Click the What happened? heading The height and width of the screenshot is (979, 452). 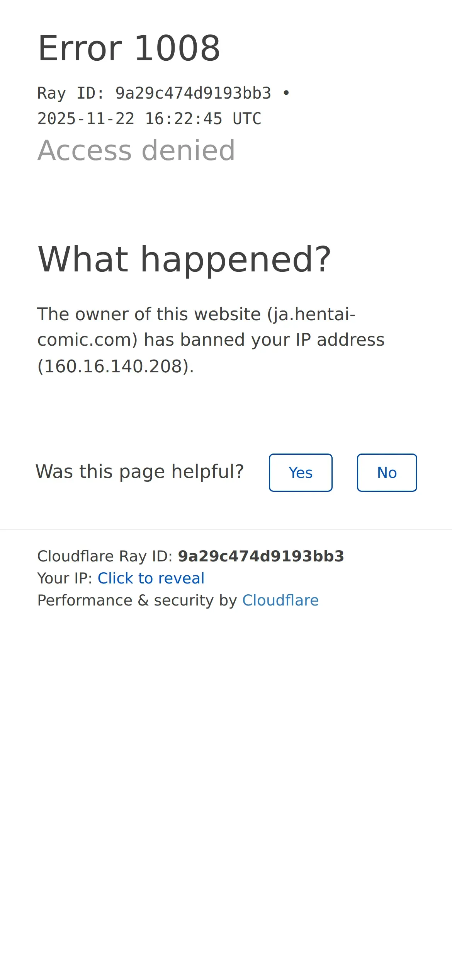[x=185, y=259]
